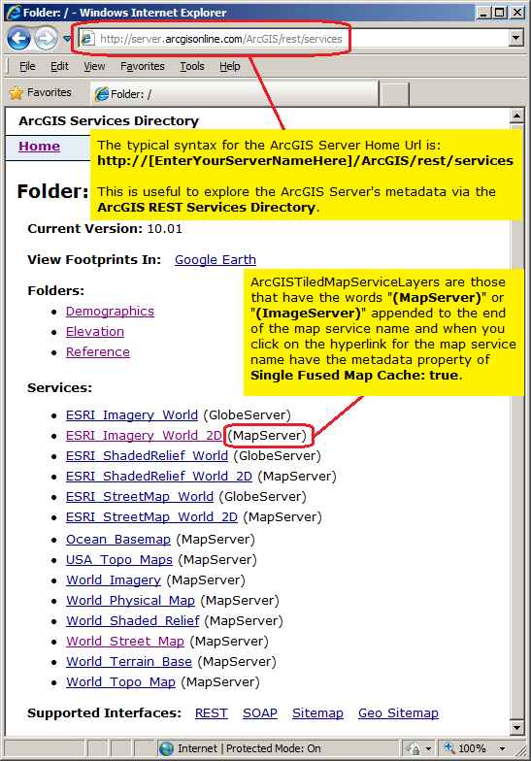531x761 pixels.
Task: Open the World_Shaded_Relief service link
Action: click(x=133, y=621)
